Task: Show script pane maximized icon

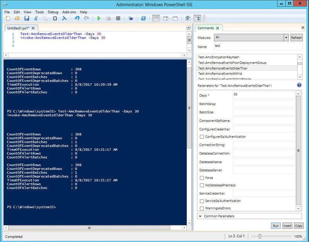Action: pos(175,19)
